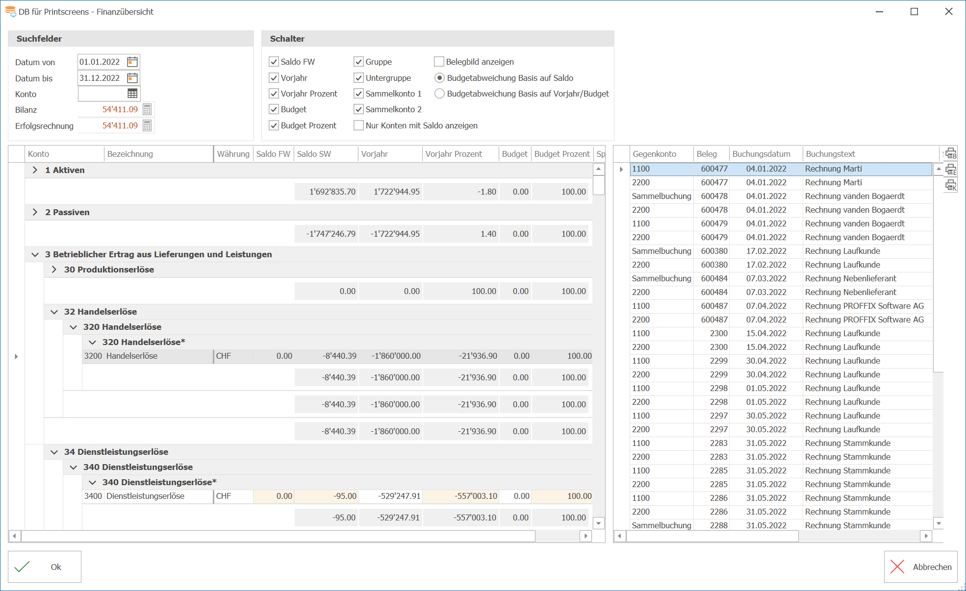This screenshot has height=591, width=966.
Task: Confirm with the Ok button
Action: click(x=45, y=567)
